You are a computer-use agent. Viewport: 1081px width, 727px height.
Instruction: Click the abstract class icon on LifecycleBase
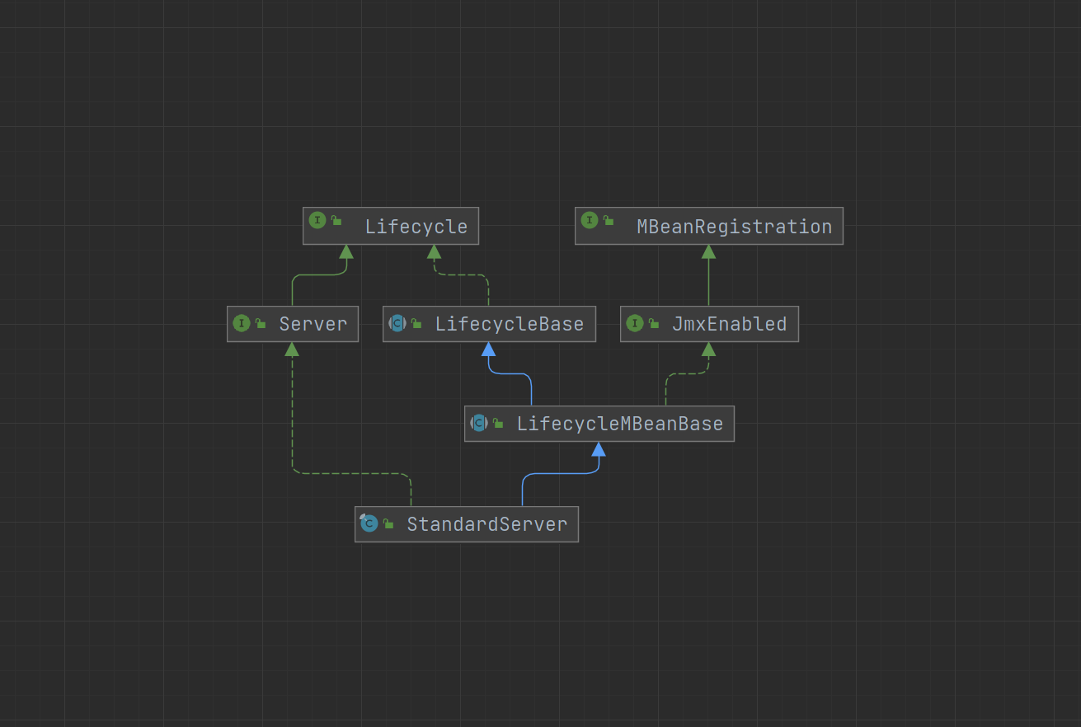pyautogui.click(x=397, y=323)
